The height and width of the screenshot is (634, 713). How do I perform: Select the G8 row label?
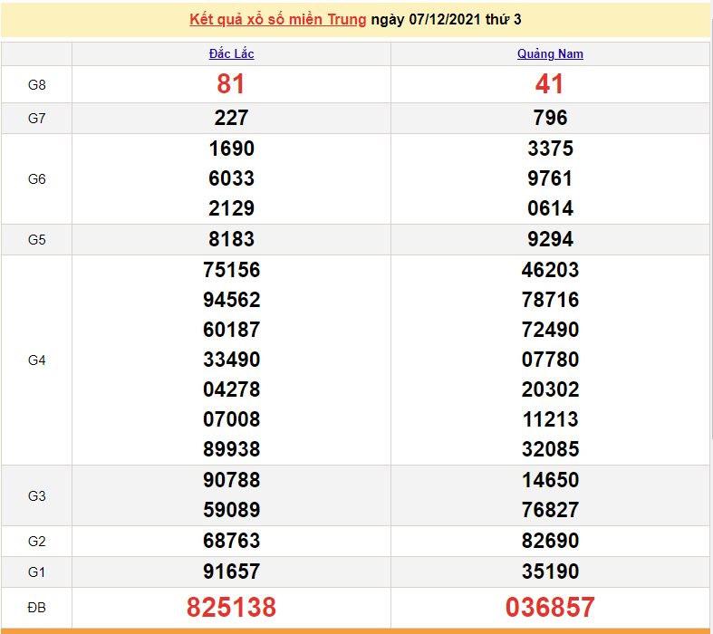pyautogui.click(x=36, y=85)
